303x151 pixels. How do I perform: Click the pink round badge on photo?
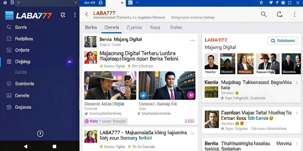tap(191, 95)
